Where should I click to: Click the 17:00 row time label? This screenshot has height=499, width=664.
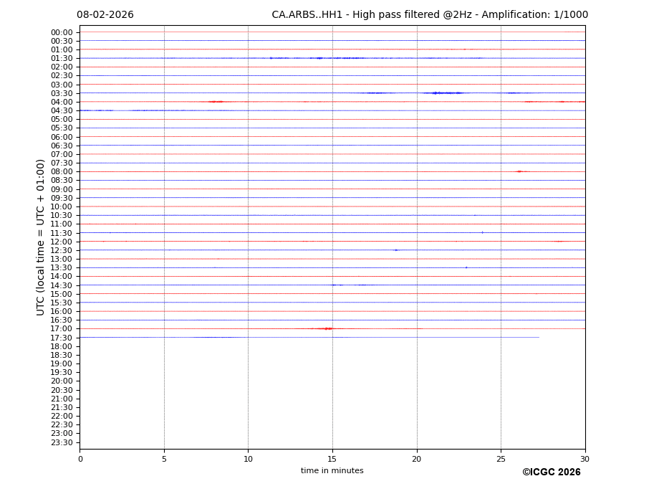click(62, 329)
